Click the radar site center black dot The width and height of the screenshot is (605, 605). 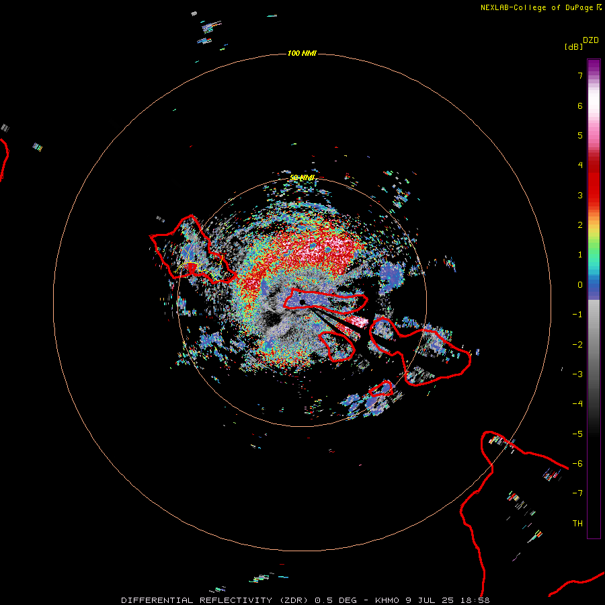302,302
